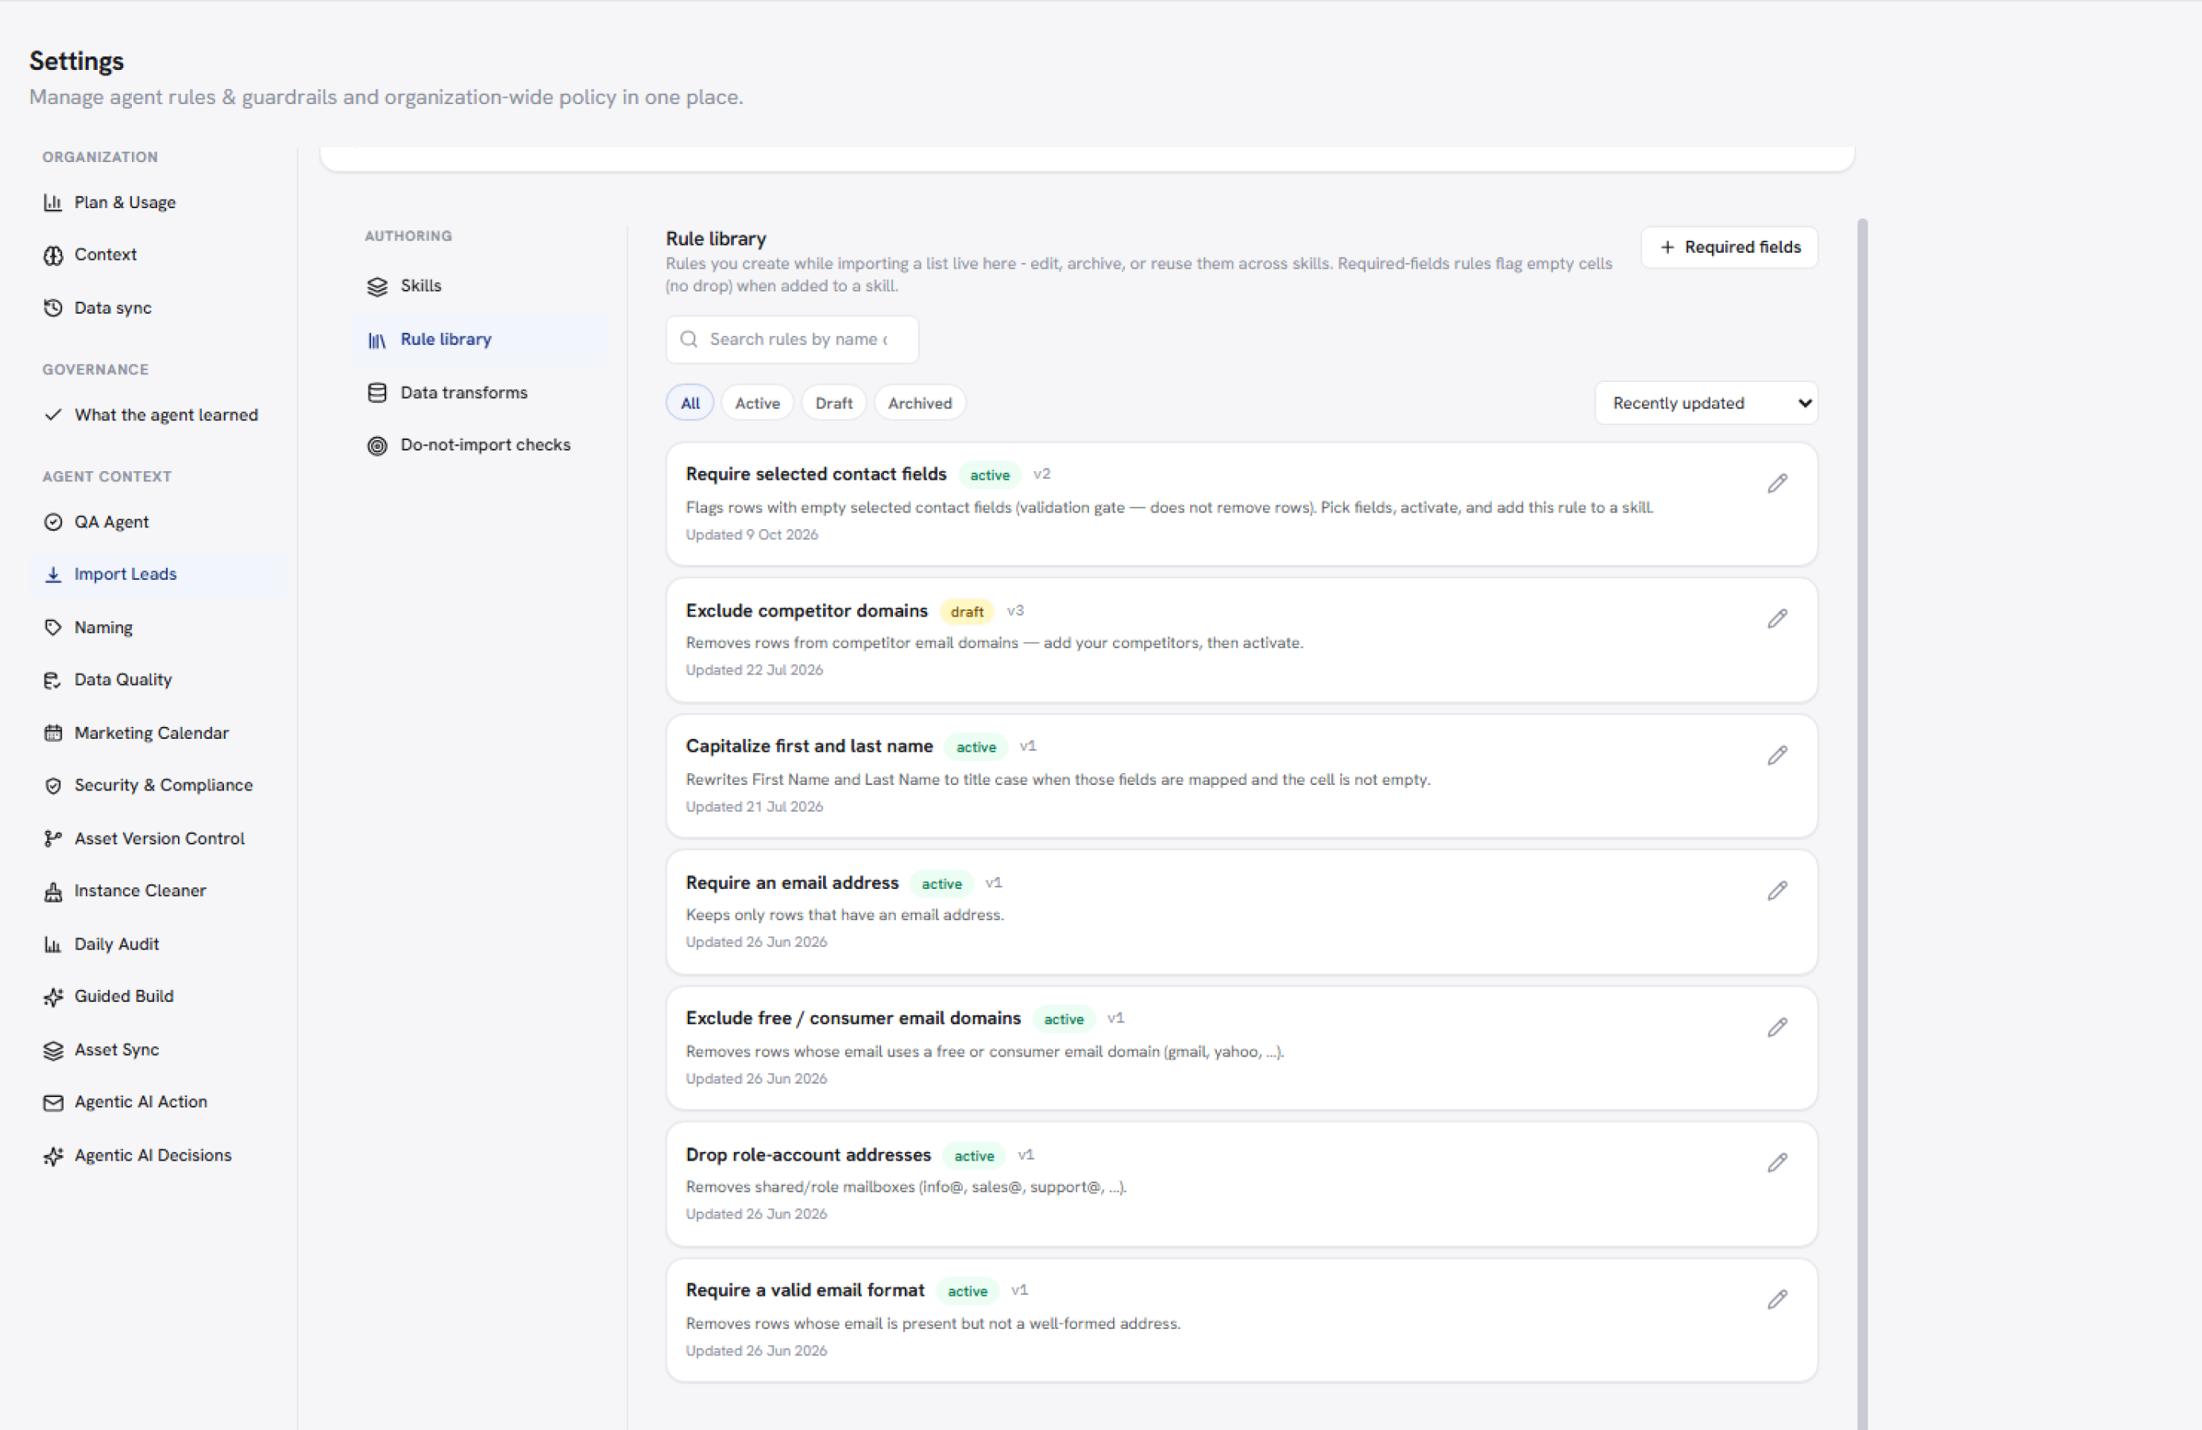Viewport: 2202px width, 1430px height.
Task: Open Security & Compliance settings
Action: pyautogui.click(x=157, y=785)
